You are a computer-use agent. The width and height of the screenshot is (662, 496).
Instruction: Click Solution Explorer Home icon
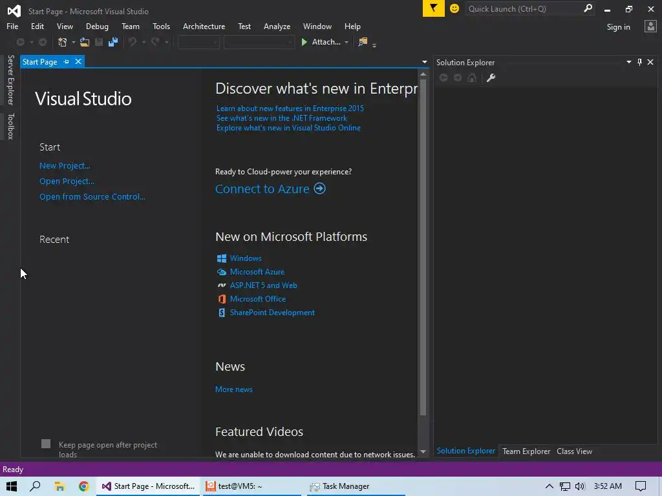(472, 77)
